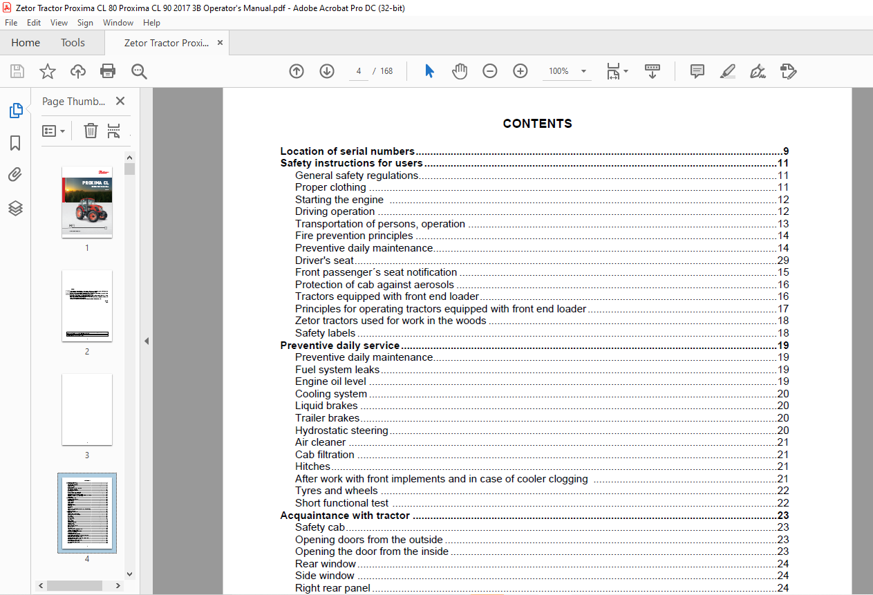The width and height of the screenshot is (873, 595).
Task: Open the find text magnifier tool
Action: click(x=139, y=71)
